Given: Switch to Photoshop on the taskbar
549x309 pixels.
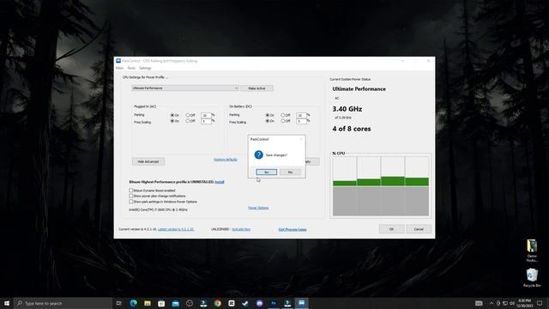Looking at the screenshot, I should coord(274,303).
